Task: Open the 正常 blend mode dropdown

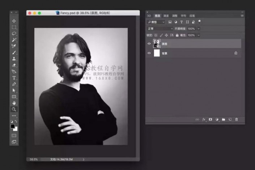Action: tap(160, 29)
